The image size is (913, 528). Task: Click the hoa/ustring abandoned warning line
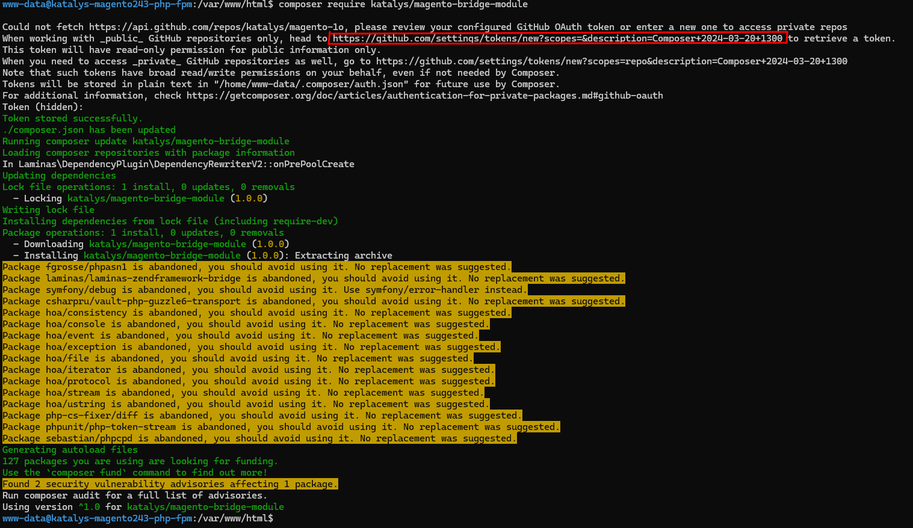[246, 404]
